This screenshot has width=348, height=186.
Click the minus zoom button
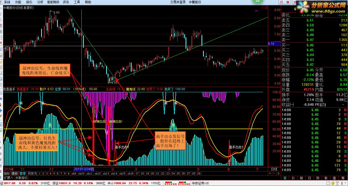(x=274, y=173)
